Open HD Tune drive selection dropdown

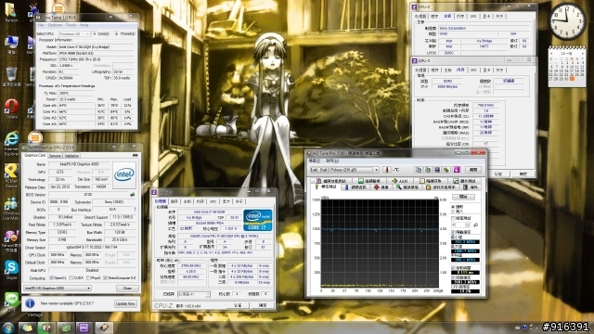(x=344, y=170)
